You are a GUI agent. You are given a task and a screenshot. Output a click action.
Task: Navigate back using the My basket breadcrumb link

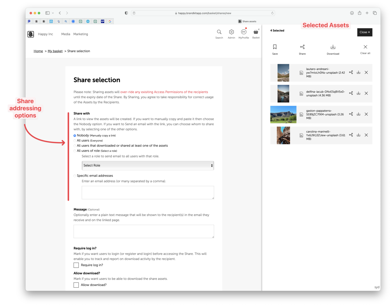coord(55,51)
